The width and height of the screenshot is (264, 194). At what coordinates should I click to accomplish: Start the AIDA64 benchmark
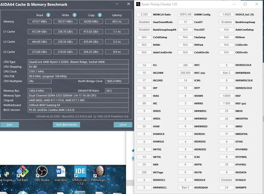pos(66,125)
